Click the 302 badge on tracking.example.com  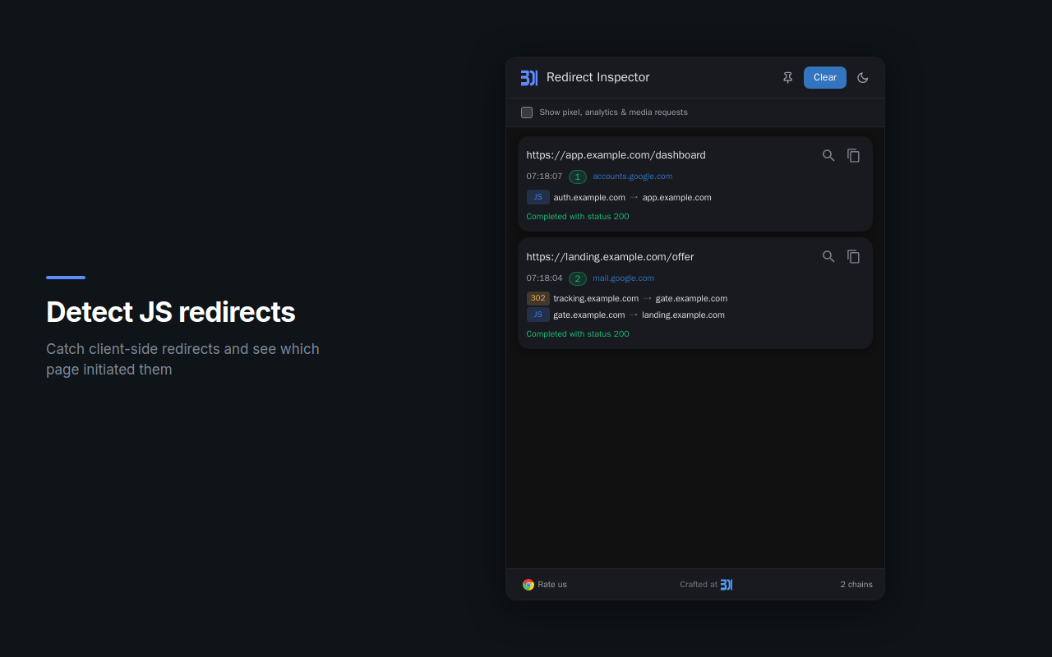point(538,298)
